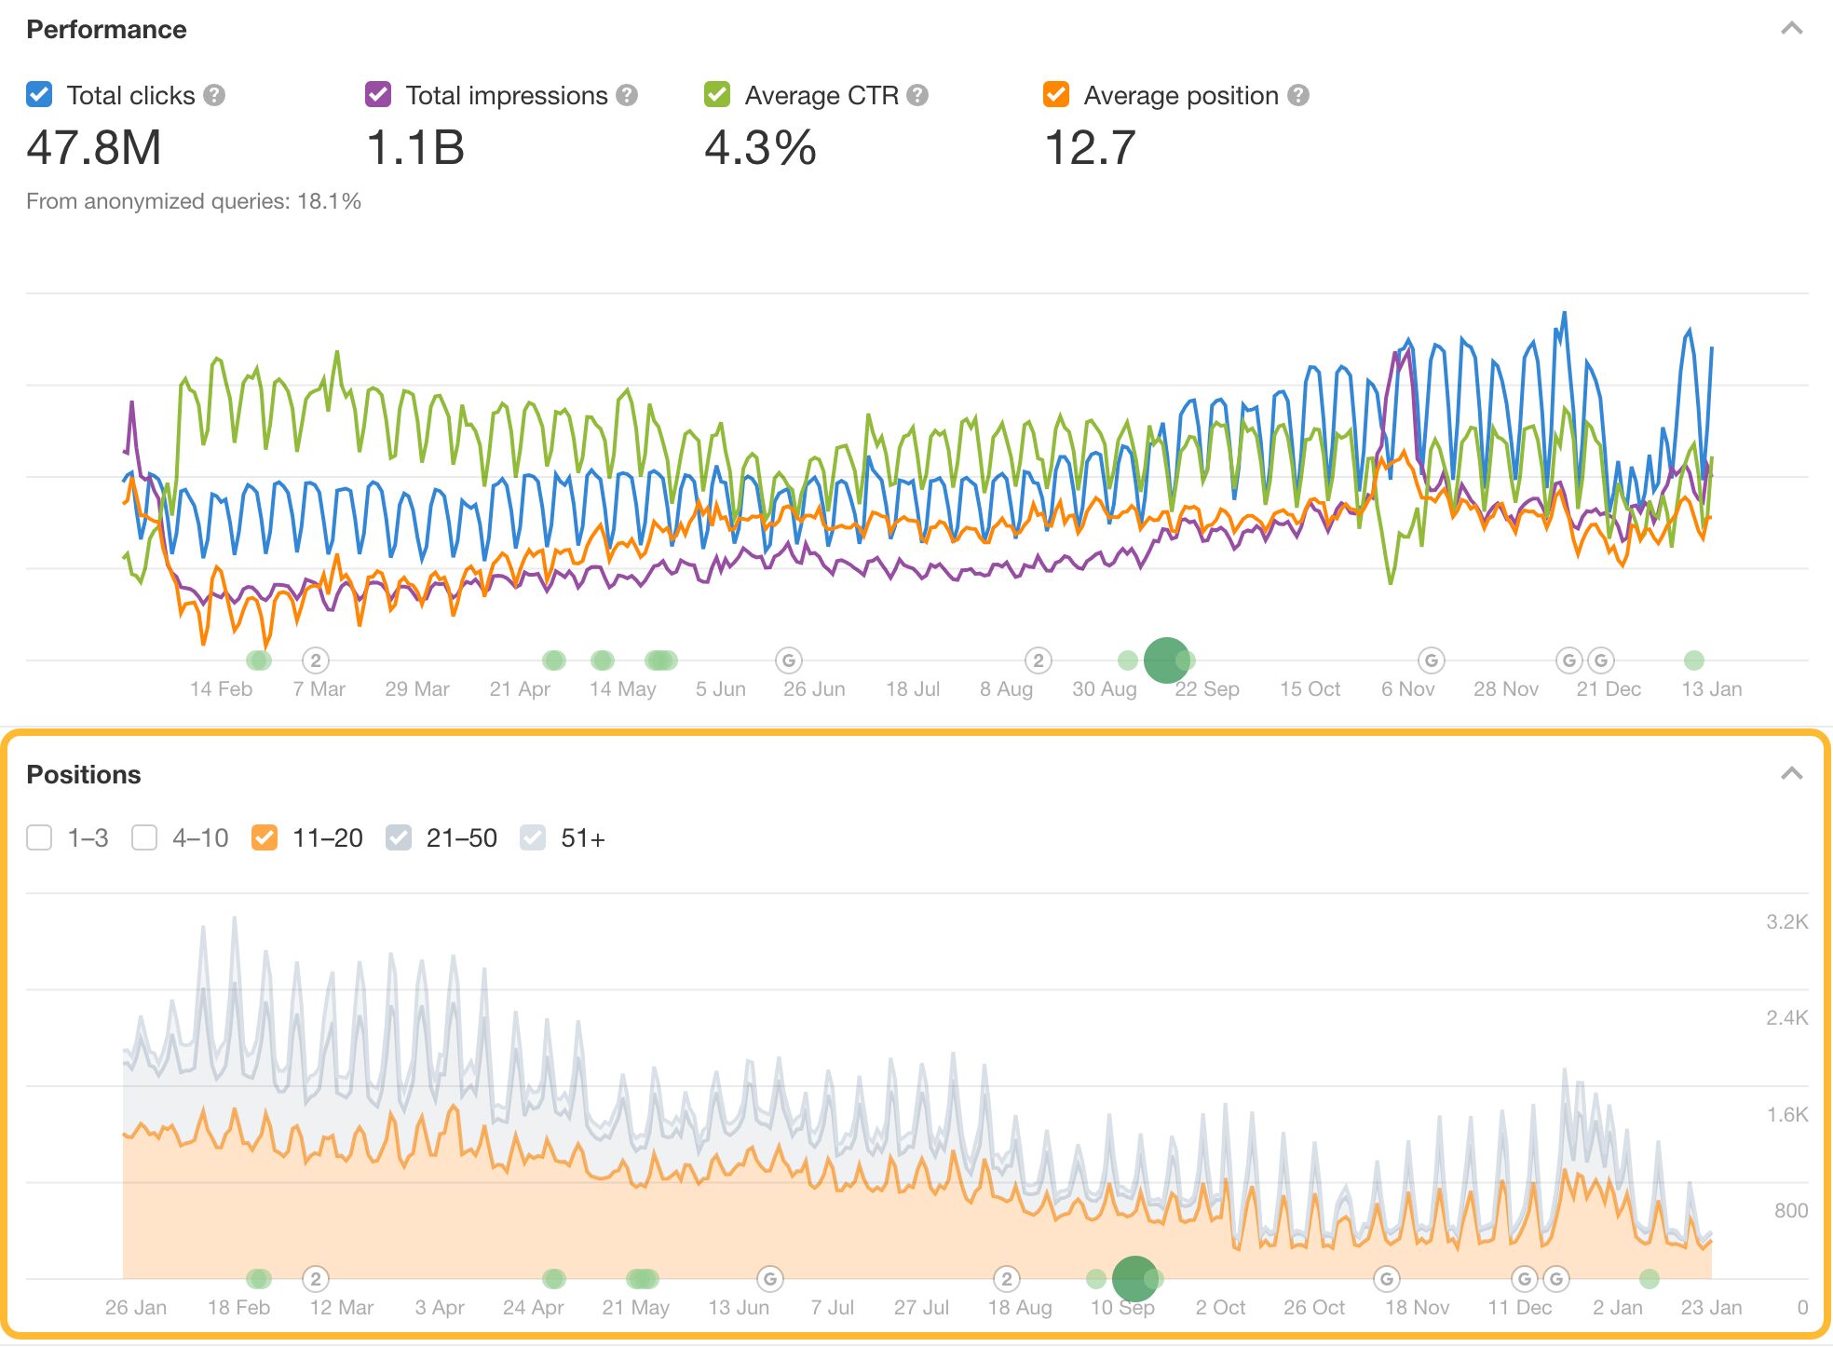
Task: Enable the 1–3 positions checkbox
Action: click(39, 837)
